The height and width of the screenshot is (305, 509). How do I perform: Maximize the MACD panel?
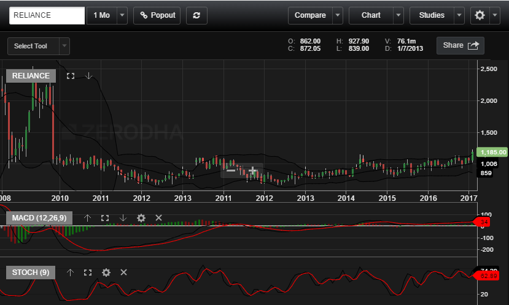(105, 218)
